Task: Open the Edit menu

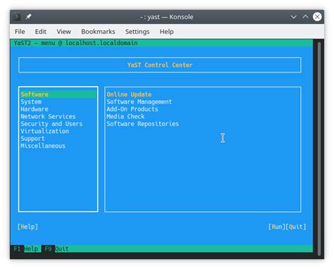Action: pos(41,32)
